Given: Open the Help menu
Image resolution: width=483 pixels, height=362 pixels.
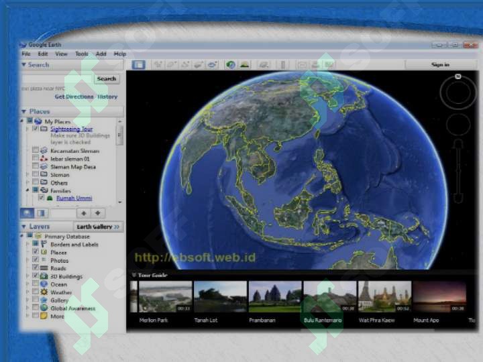Looking at the screenshot, I should pos(120,54).
